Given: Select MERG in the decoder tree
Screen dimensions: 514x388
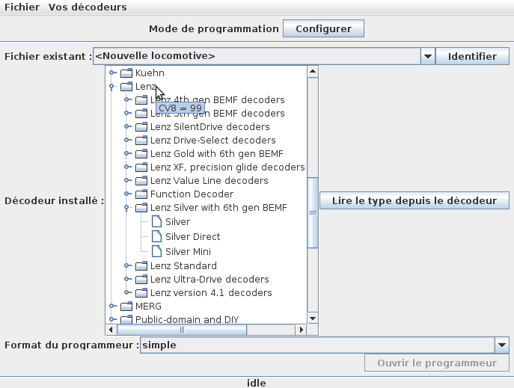Looking at the screenshot, I should 148,307.
